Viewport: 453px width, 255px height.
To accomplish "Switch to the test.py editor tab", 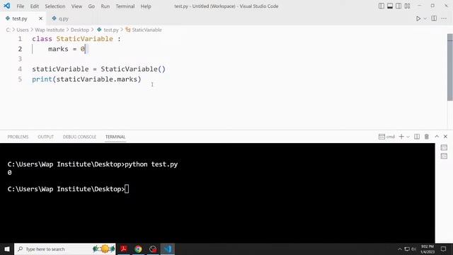I will (x=20, y=18).
